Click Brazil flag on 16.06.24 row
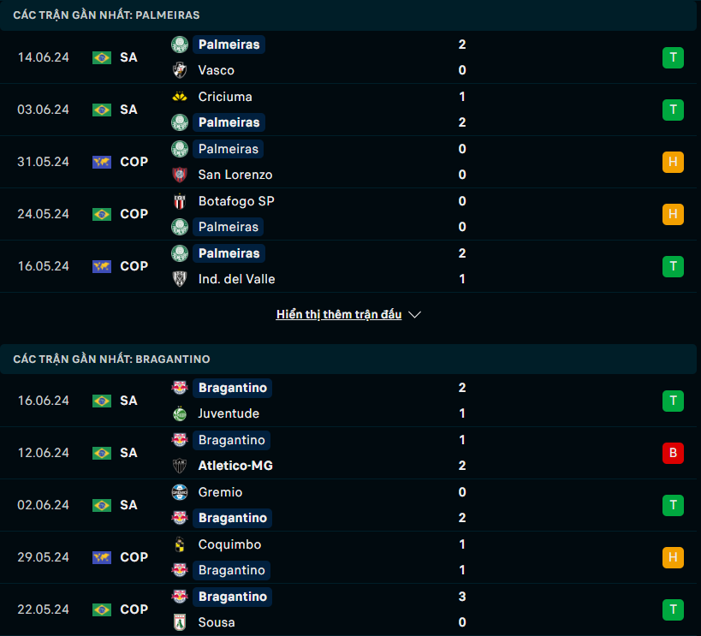The image size is (701, 636). click(x=102, y=401)
